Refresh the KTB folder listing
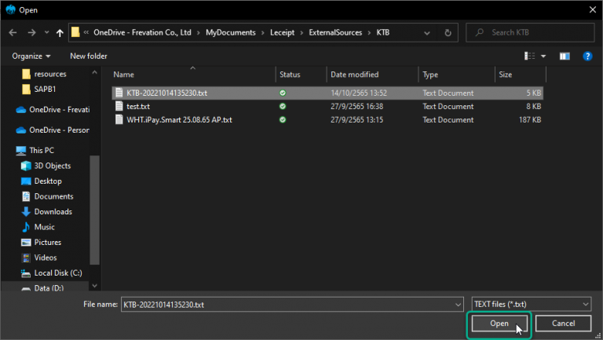This screenshot has width=603, height=340. click(448, 33)
